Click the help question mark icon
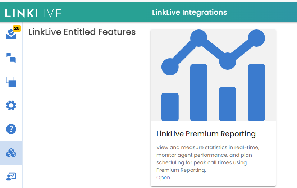The image size is (297, 188). 11,129
